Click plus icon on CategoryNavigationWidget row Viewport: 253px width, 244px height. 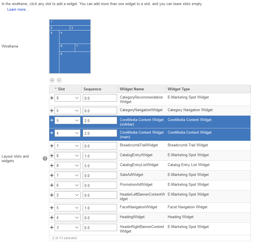[52, 111]
